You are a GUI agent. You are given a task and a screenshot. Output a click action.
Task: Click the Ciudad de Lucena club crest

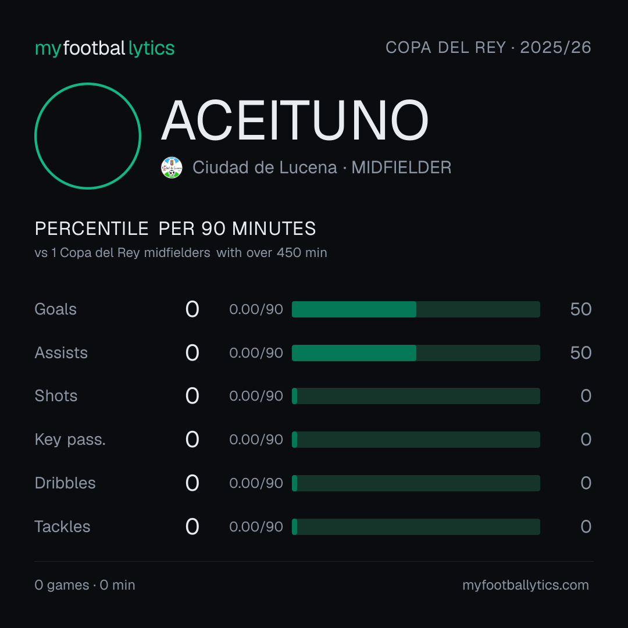coord(172,167)
